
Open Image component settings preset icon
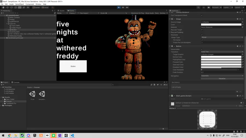click(240, 19)
